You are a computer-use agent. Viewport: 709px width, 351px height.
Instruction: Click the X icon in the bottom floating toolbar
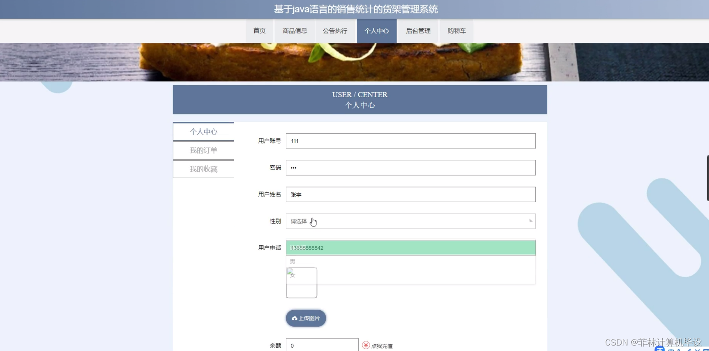tap(698, 350)
